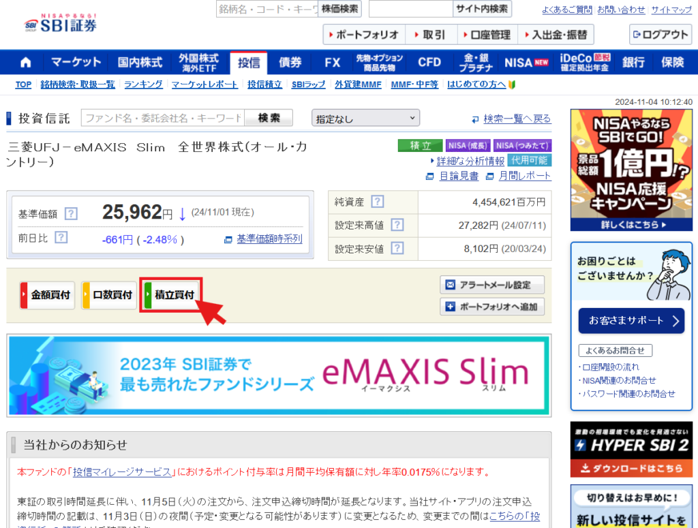Screen dimensions: 698x528
Task: Switch to the FX tab
Action: coord(332,62)
